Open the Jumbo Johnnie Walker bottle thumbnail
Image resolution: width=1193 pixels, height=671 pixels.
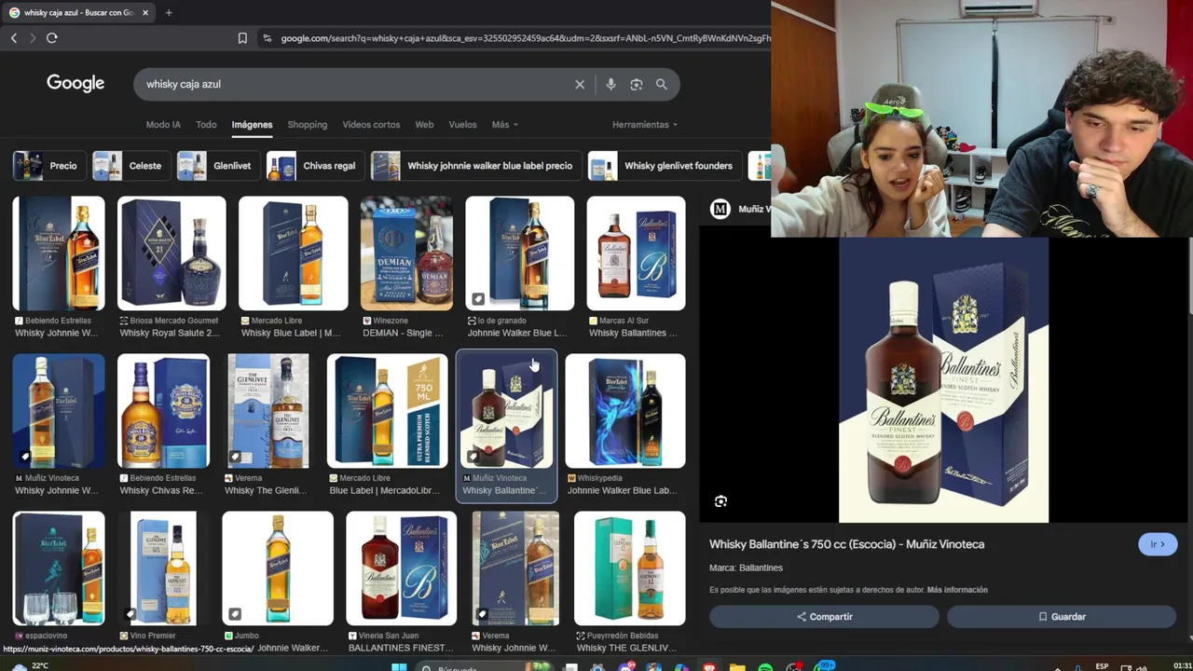tap(278, 568)
